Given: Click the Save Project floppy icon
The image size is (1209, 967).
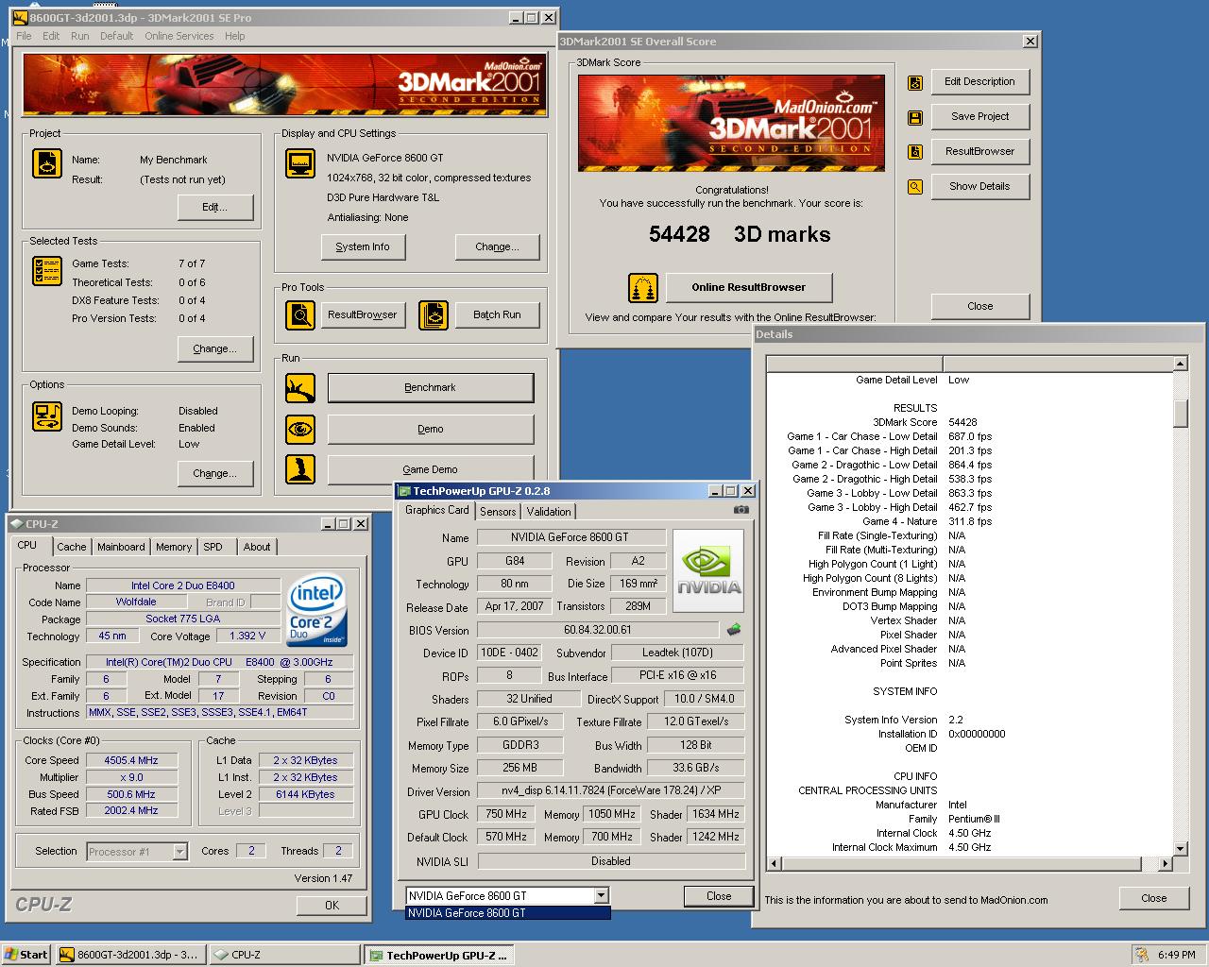Looking at the screenshot, I should point(914,117).
